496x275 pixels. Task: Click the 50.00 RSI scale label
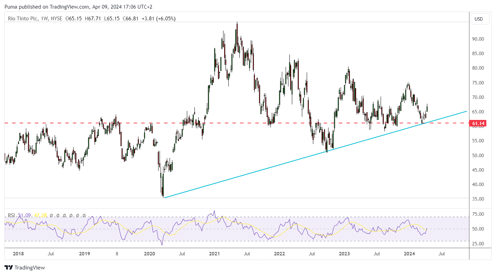[479, 229]
